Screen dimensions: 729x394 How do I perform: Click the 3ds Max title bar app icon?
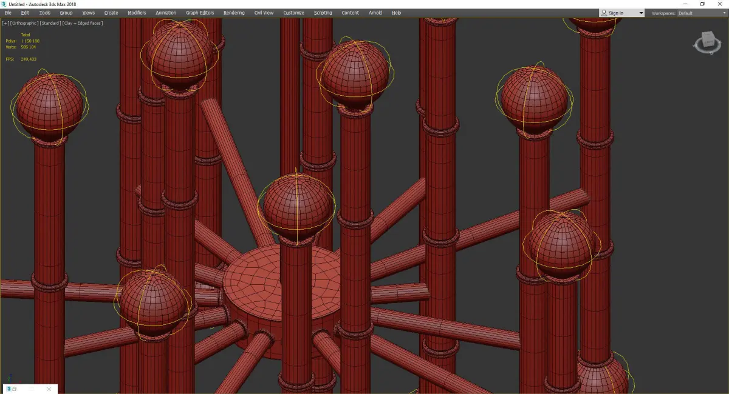pos(5,4)
